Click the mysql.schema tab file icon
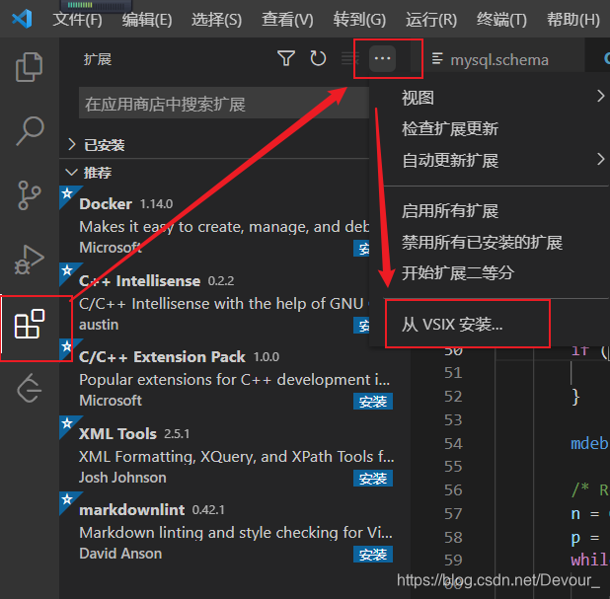This screenshot has height=599, width=610. (437, 59)
